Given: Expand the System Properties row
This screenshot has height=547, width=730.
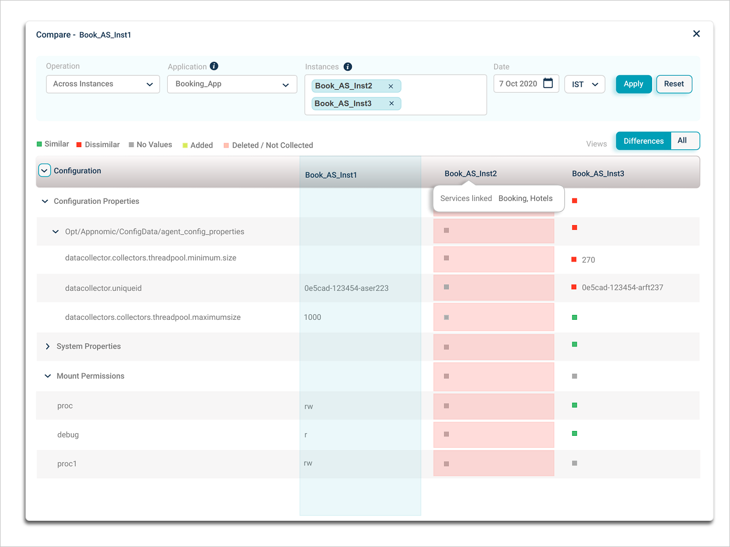Looking at the screenshot, I should click(47, 347).
